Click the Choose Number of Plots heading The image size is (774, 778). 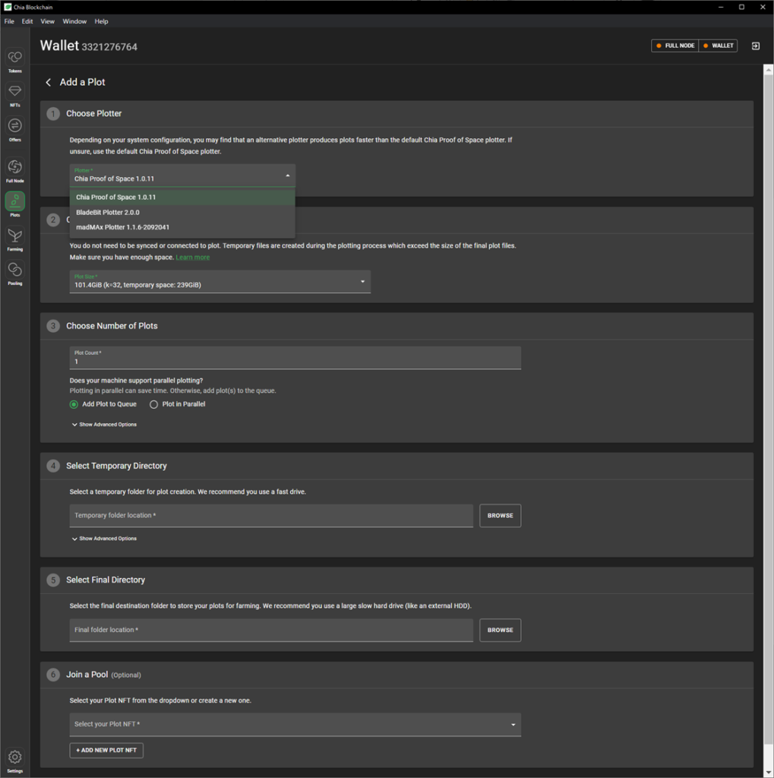[112, 326]
